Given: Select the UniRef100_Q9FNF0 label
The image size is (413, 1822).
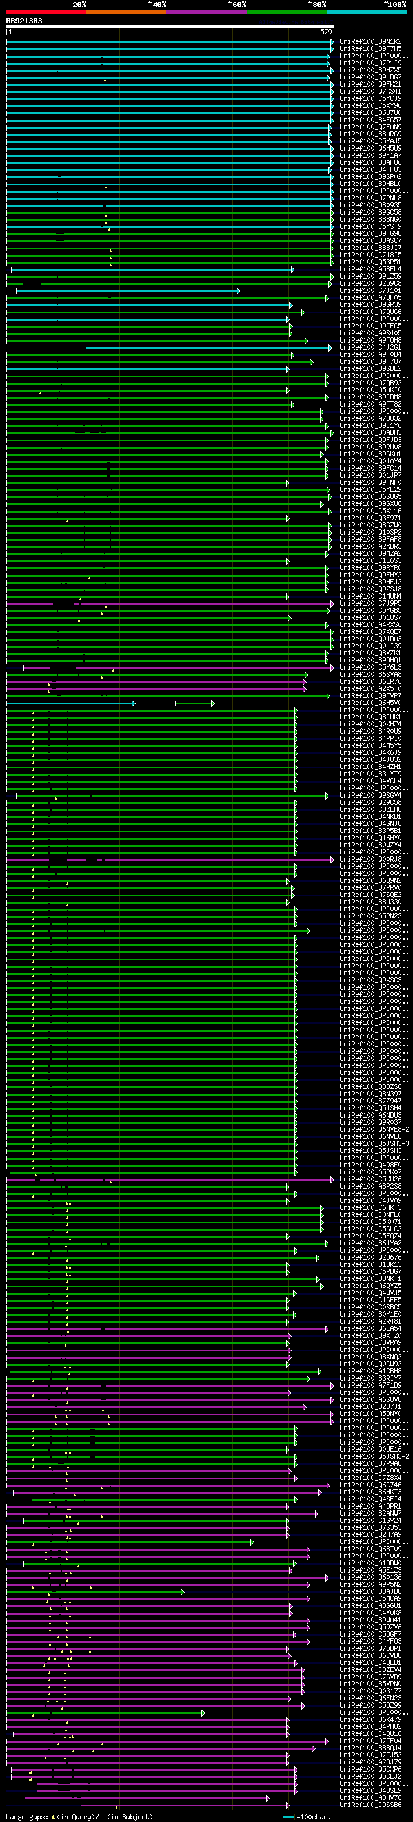Looking at the screenshot, I should [x=370, y=482].
